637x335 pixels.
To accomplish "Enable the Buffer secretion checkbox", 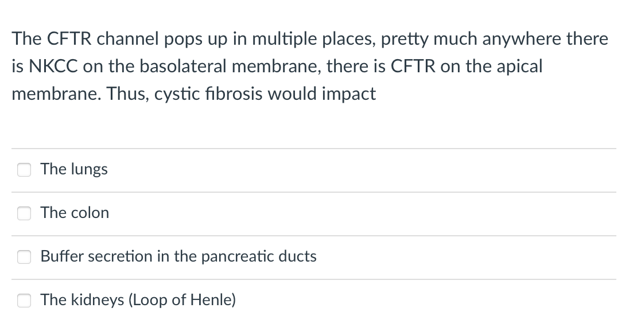I will (24, 256).
